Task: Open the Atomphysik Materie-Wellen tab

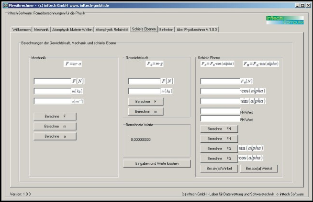Action: 72,30
